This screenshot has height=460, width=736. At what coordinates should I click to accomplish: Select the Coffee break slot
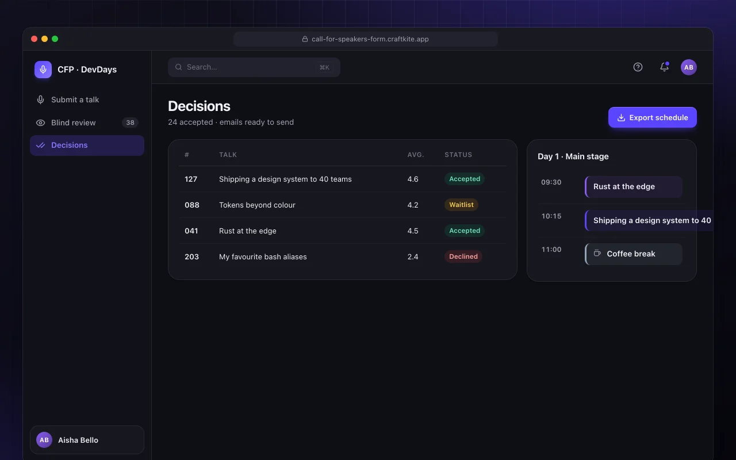634,254
